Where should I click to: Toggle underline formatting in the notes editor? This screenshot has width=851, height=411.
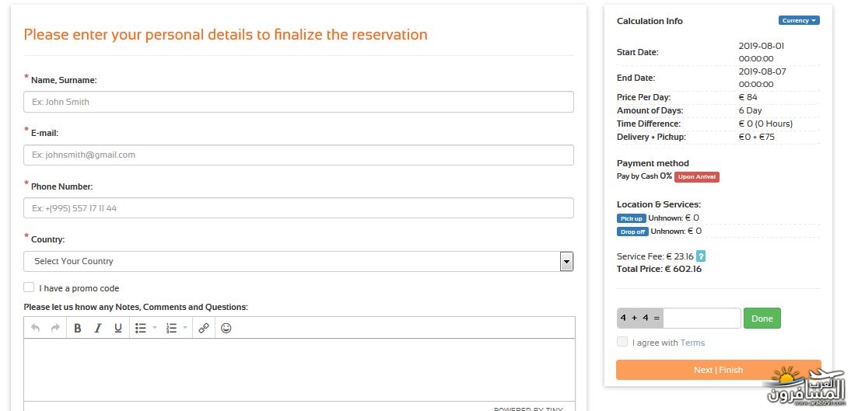(x=117, y=328)
